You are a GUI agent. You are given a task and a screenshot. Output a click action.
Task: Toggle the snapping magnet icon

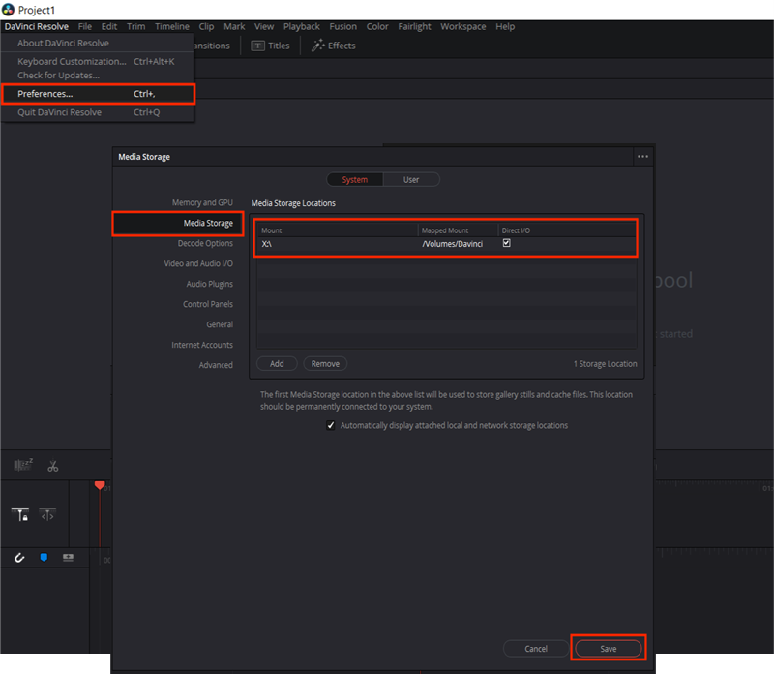[19, 558]
